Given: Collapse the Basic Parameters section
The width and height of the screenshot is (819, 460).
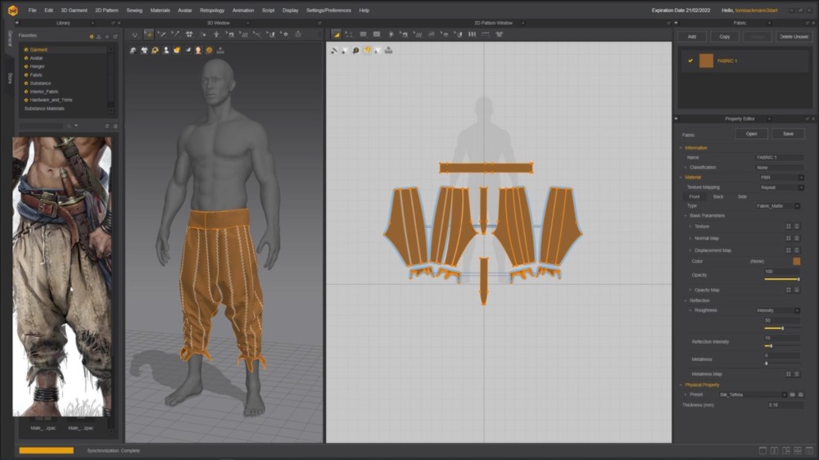Looking at the screenshot, I should point(686,215).
